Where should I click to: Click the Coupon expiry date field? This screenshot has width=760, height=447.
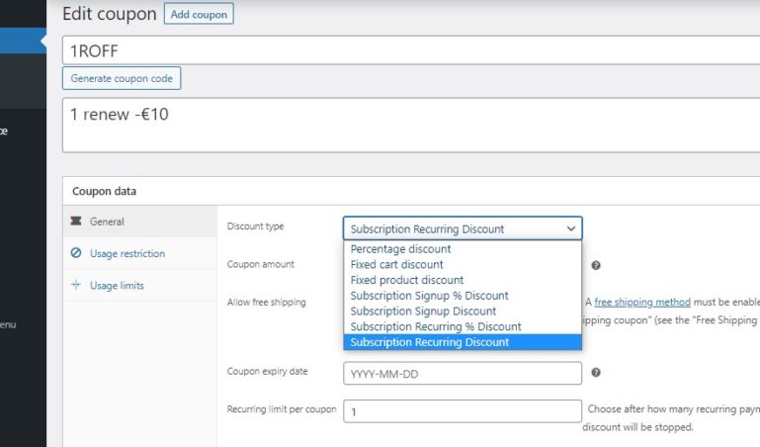[x=463, y=373]
